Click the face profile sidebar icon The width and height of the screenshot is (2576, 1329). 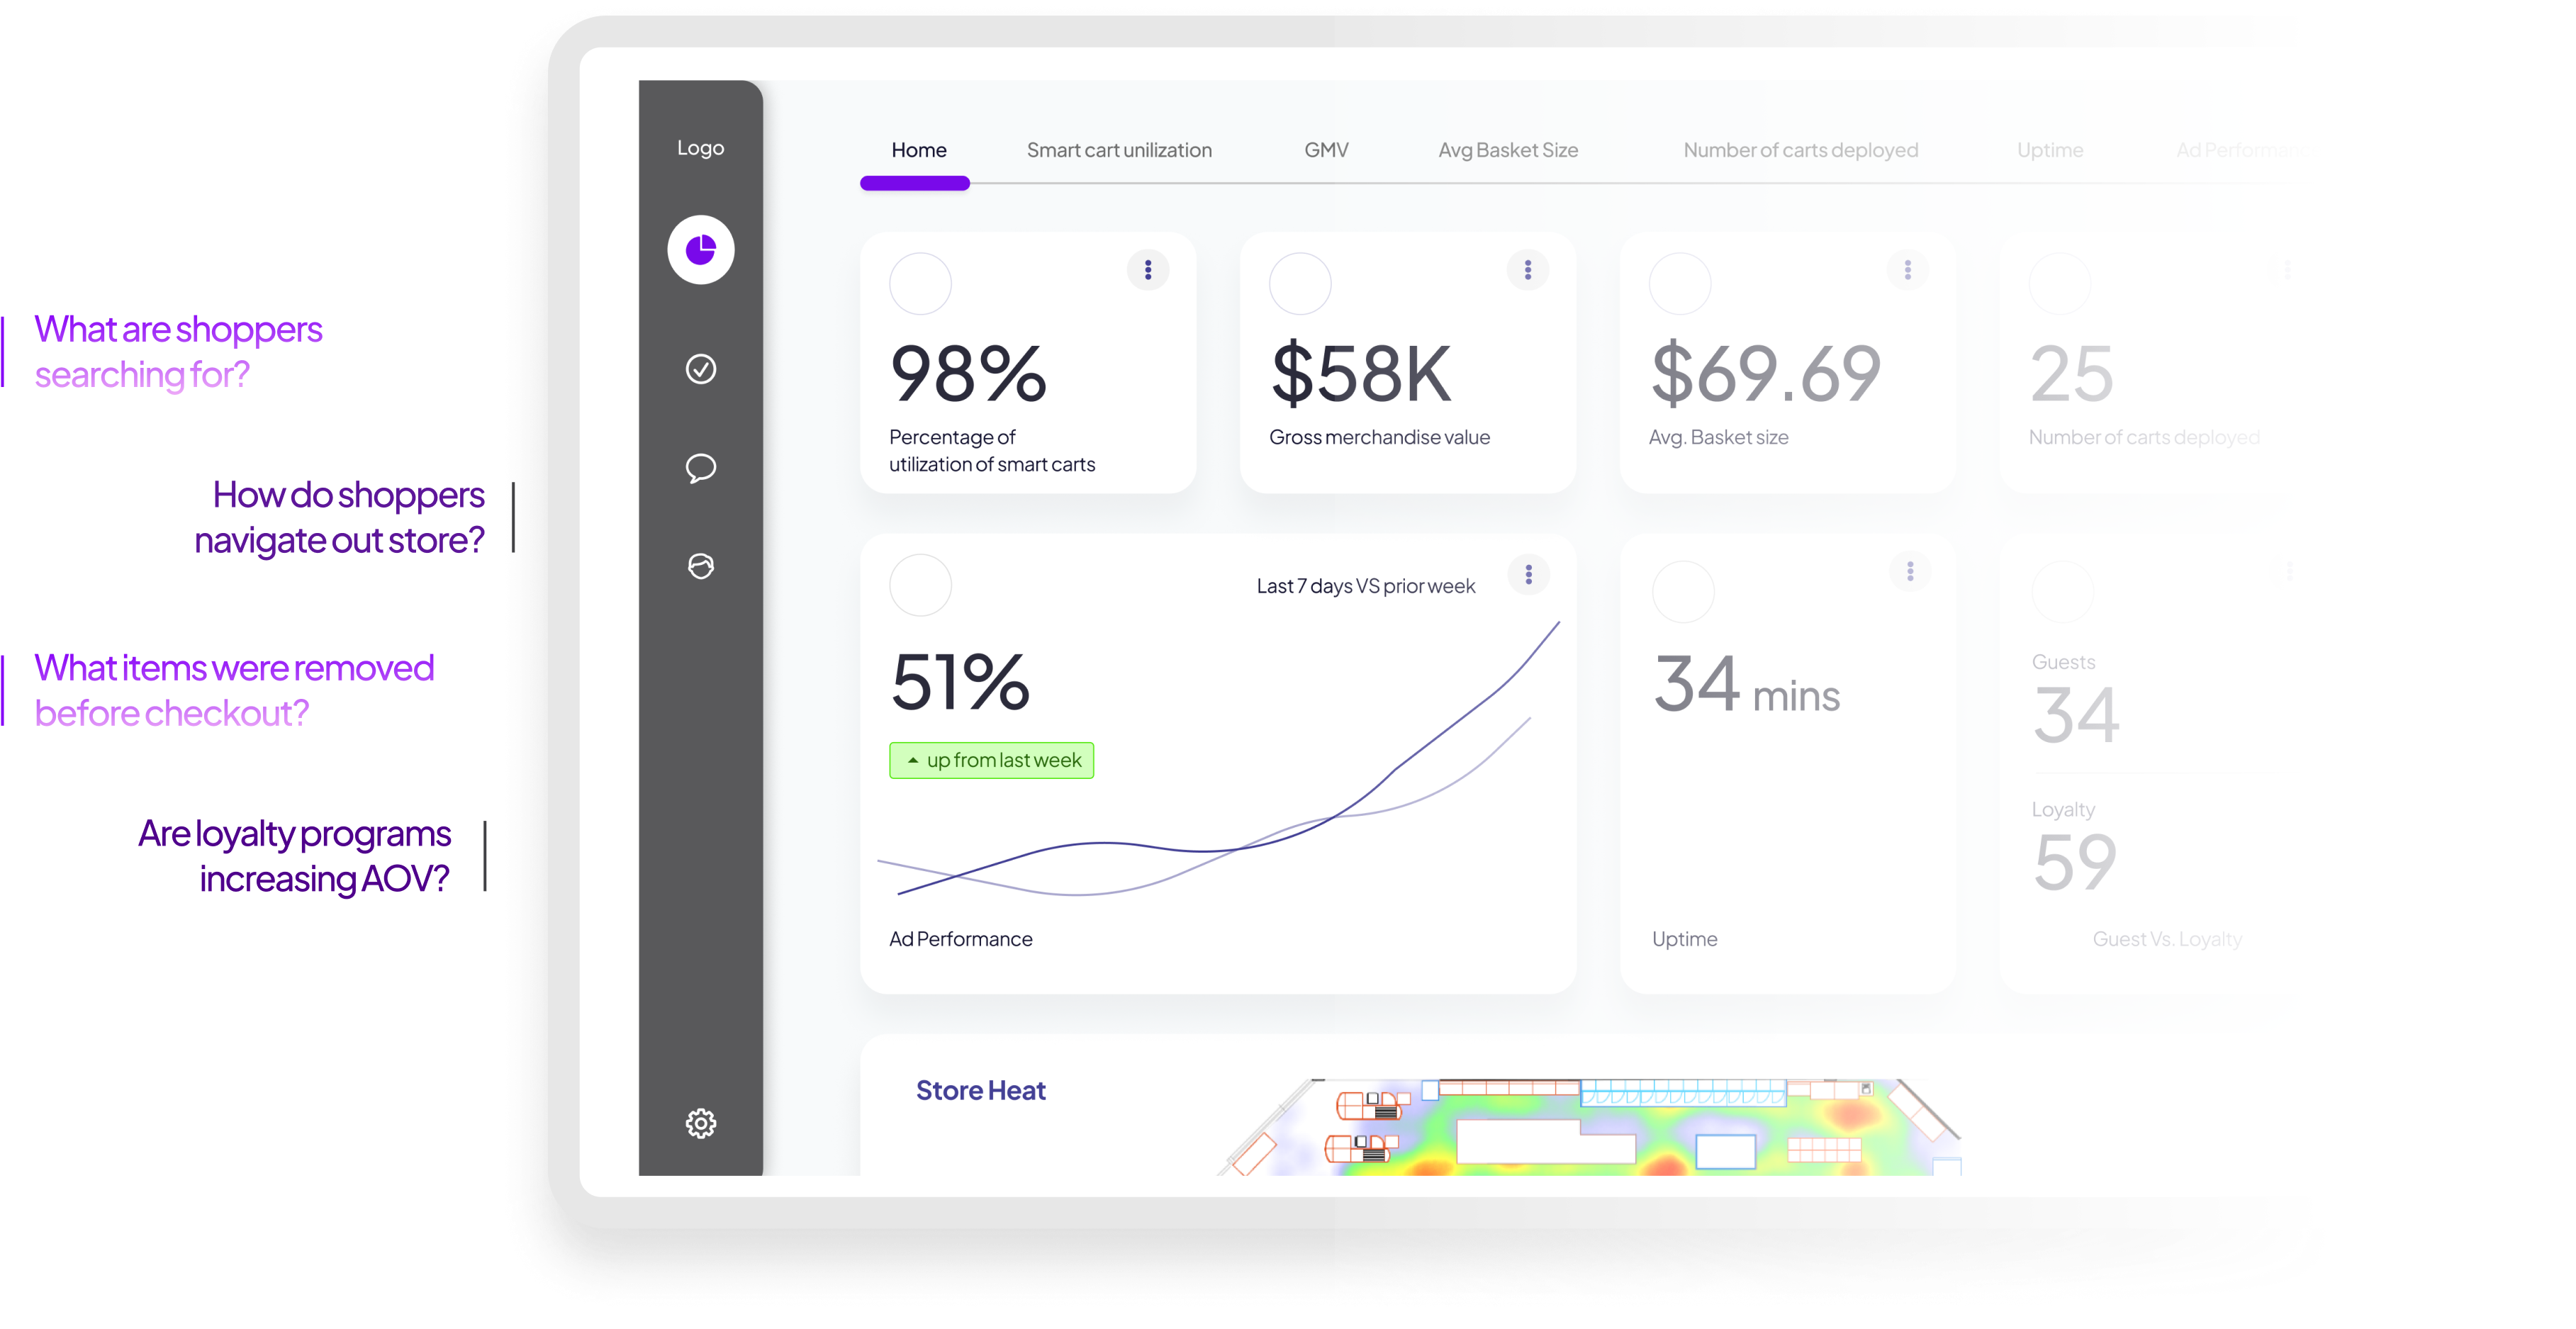coord(700,566)
